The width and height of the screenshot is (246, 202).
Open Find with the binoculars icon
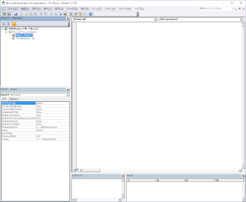click(x=35, y=14)
